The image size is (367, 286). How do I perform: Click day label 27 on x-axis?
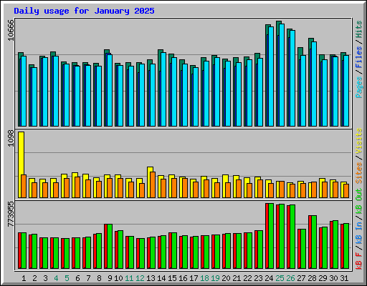click(x=301, y=278)
